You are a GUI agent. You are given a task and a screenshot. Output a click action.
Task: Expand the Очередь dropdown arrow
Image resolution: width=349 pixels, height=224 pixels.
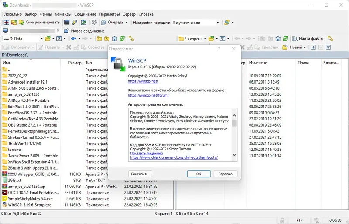127,23
